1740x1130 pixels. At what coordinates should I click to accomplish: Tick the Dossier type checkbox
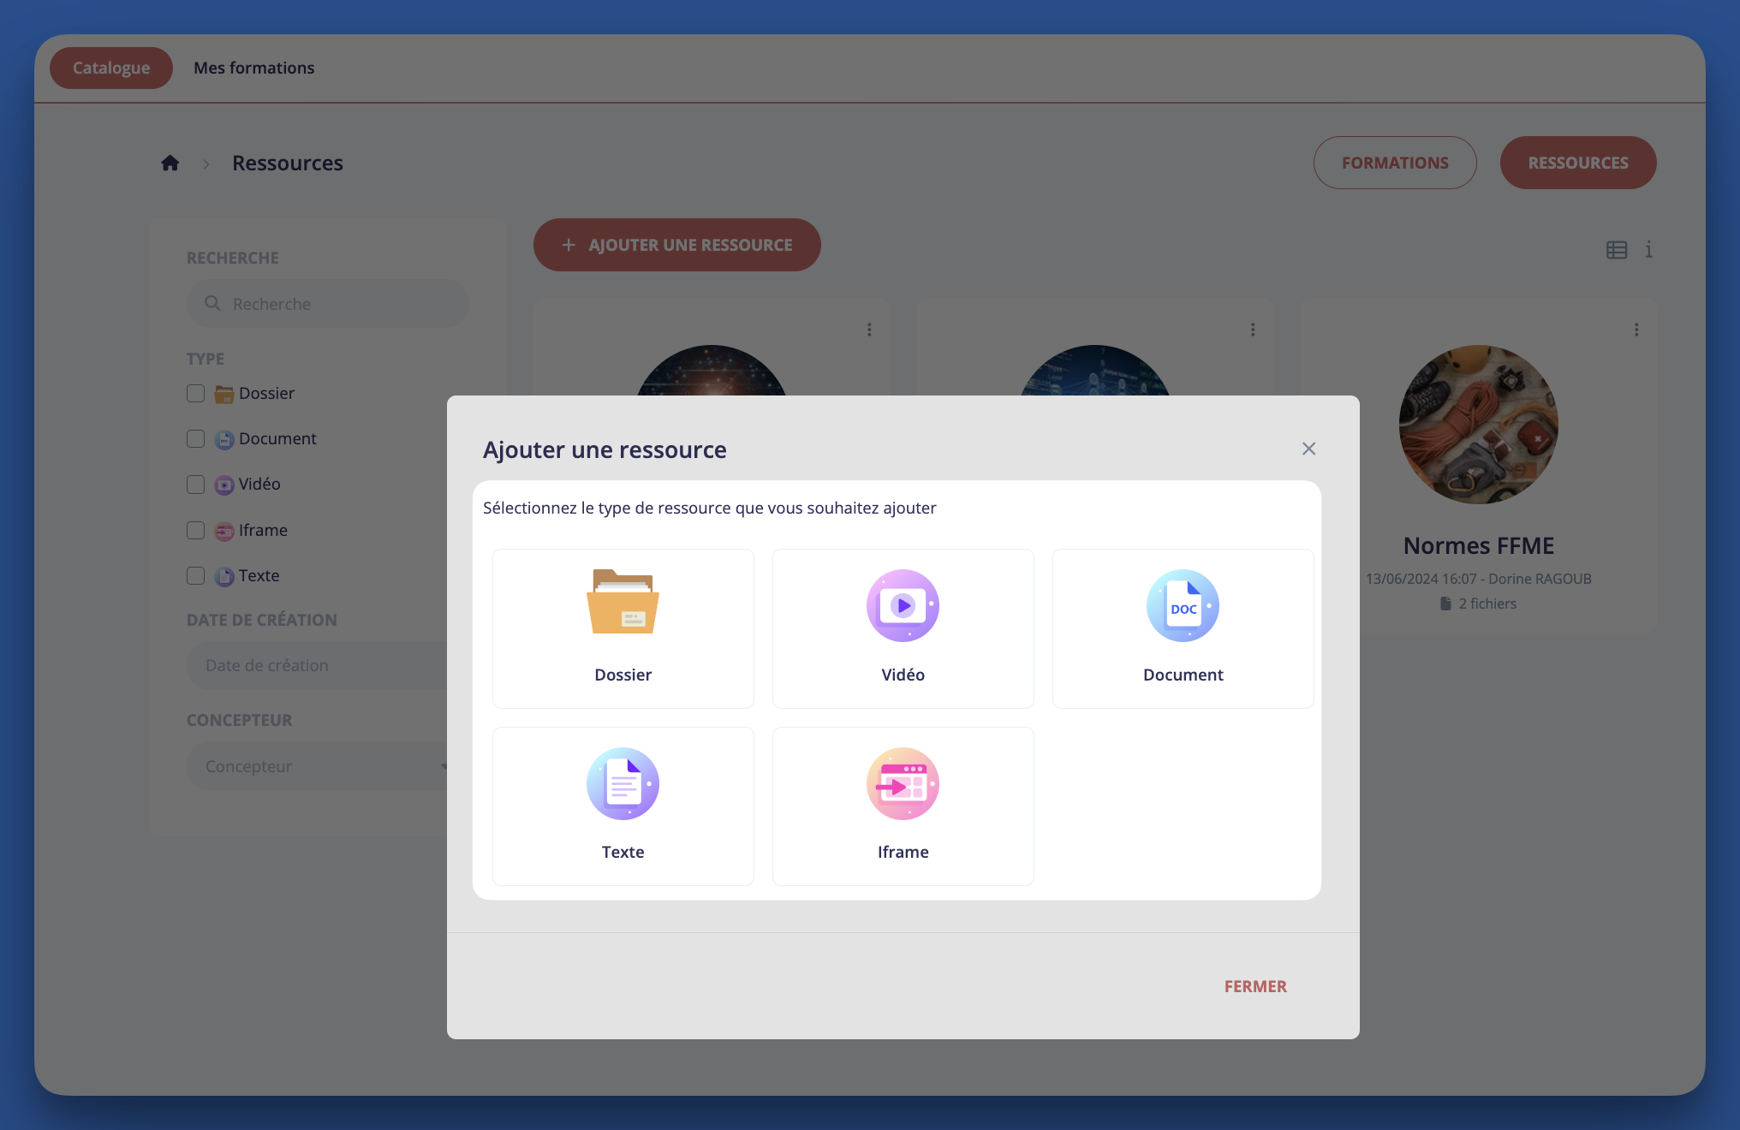coord(195,393)
